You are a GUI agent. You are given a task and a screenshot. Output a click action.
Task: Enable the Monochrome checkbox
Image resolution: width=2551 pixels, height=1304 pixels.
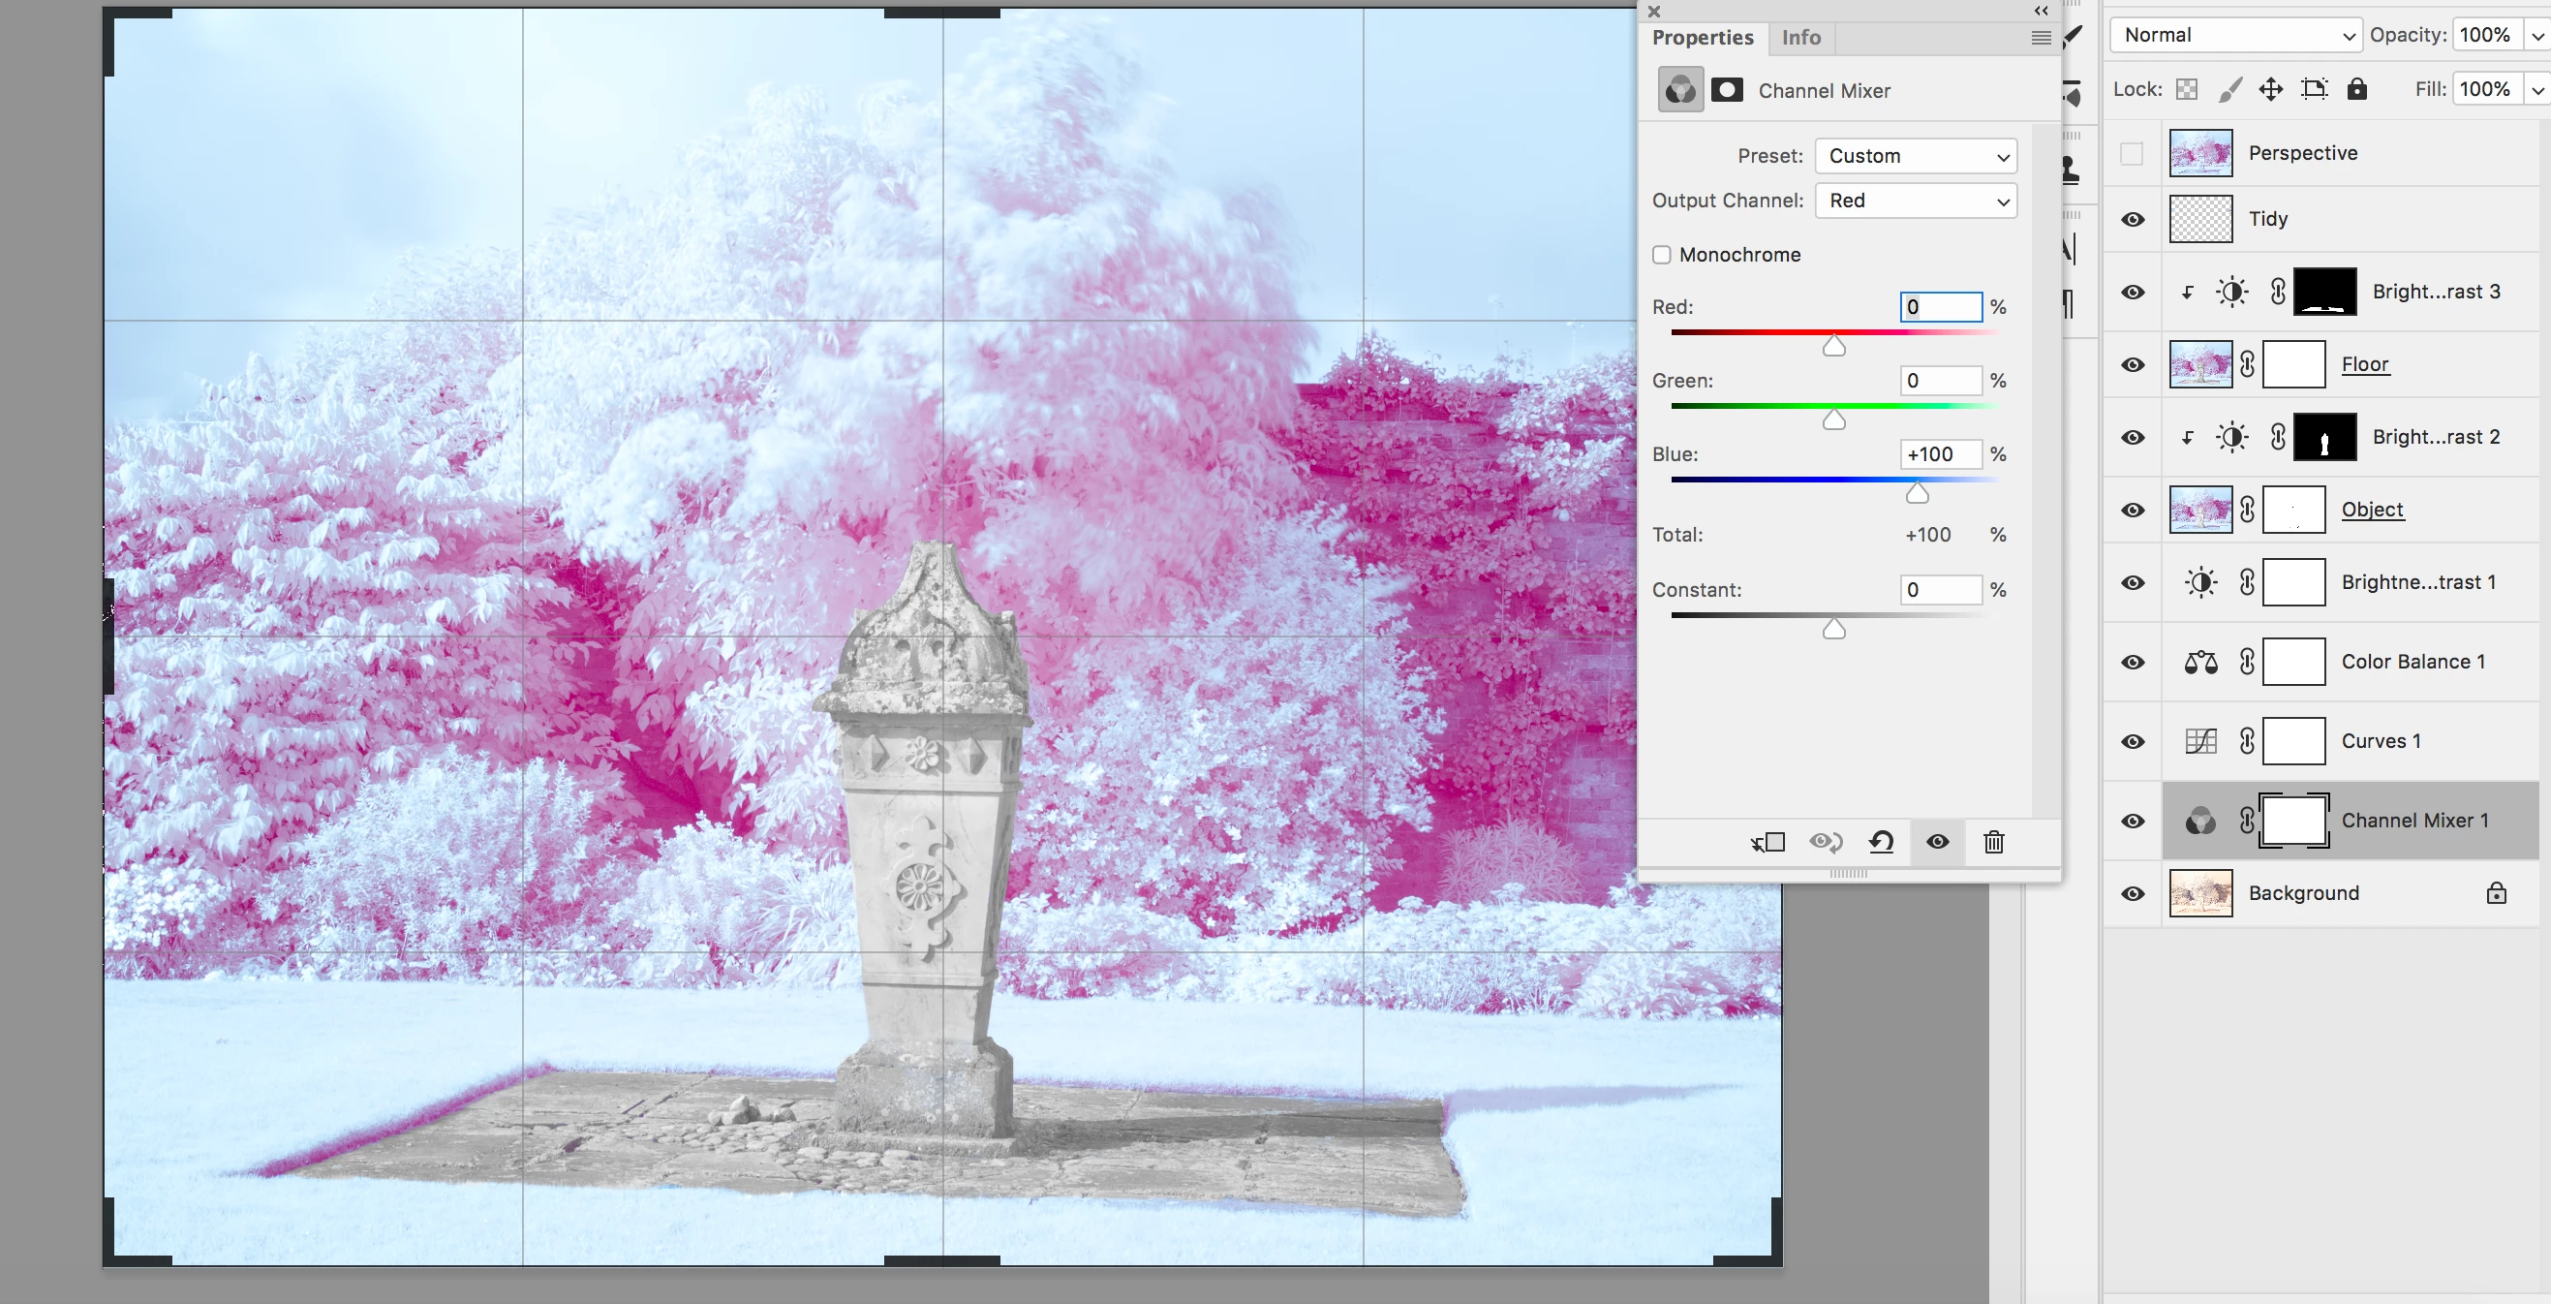1662,255
